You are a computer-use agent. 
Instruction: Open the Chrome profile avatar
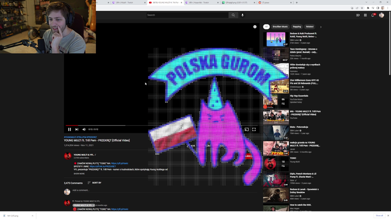click(x=383, y=8)
